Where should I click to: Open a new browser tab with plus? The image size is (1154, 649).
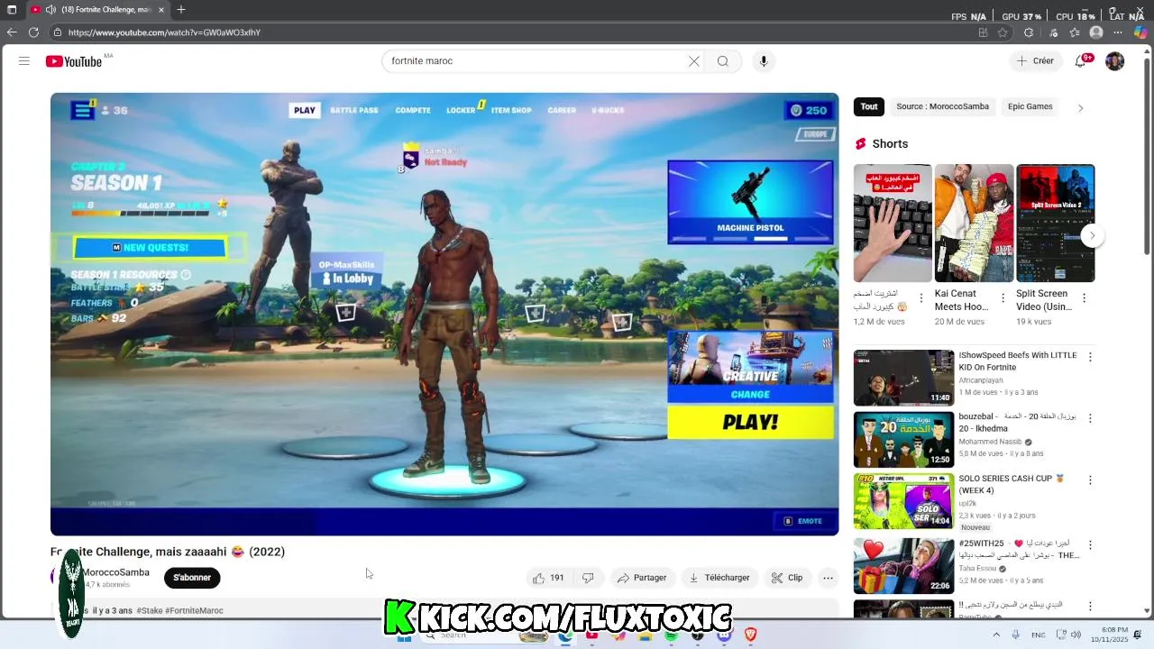point(181,9)
